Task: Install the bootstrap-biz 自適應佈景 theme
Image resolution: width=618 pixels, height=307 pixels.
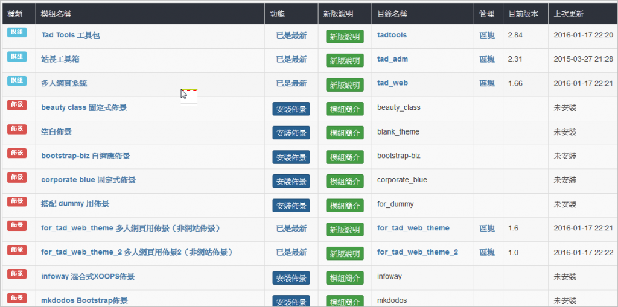Action: [x=291, y=157]
